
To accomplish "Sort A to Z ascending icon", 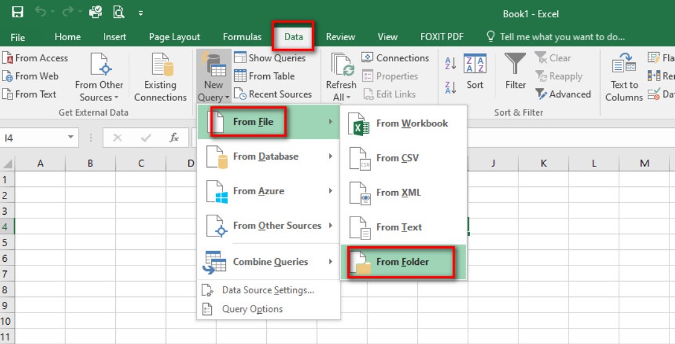I will [451, 63].
